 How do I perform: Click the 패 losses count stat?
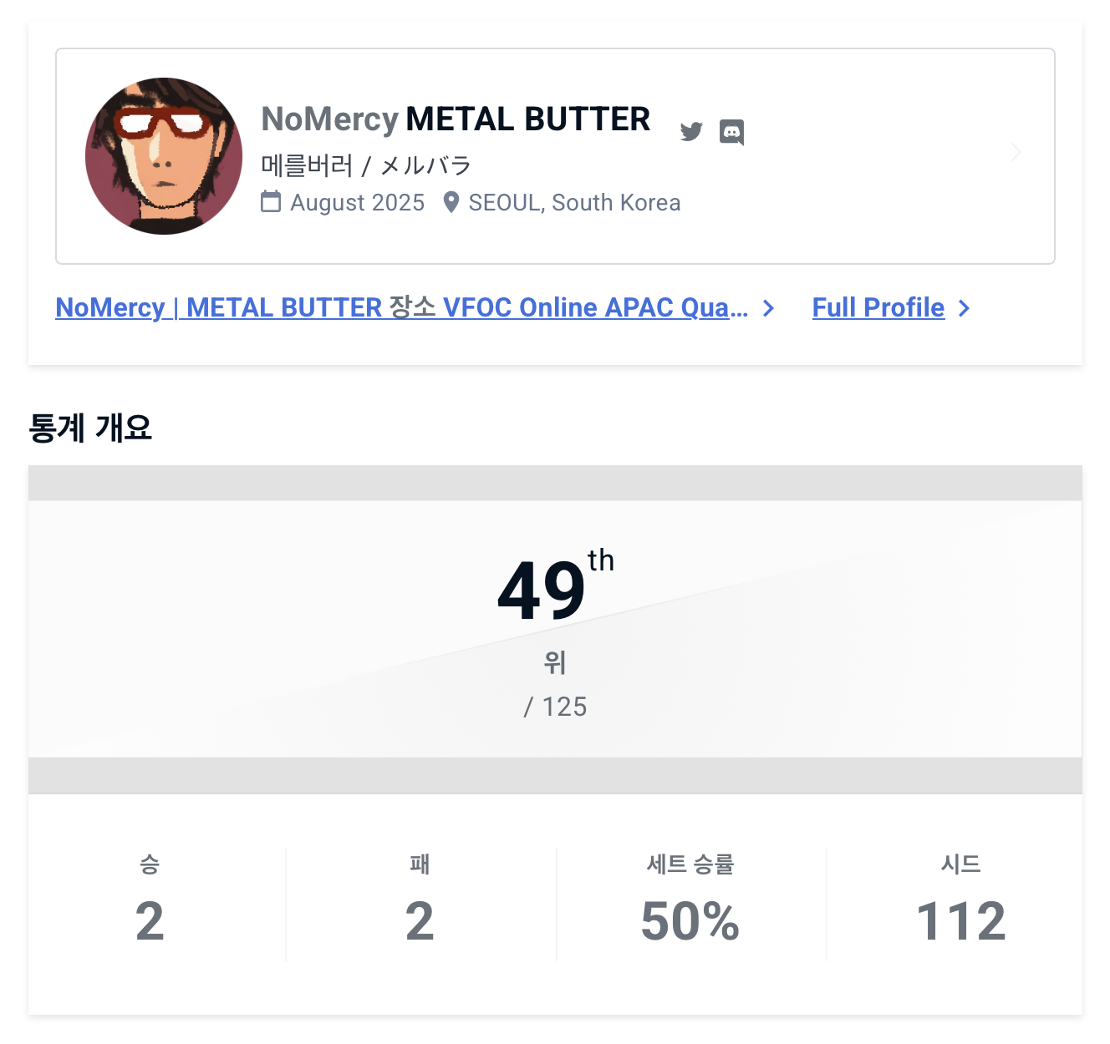point(420,920)
